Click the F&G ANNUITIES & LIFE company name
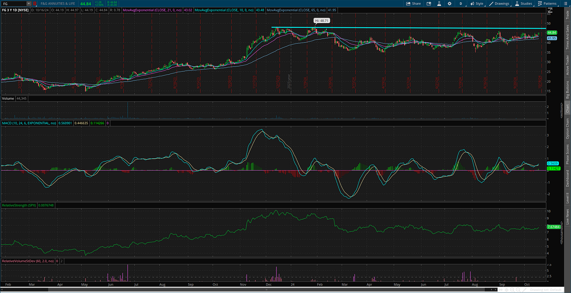Viewport: 571px width, 293px height. 58,4
